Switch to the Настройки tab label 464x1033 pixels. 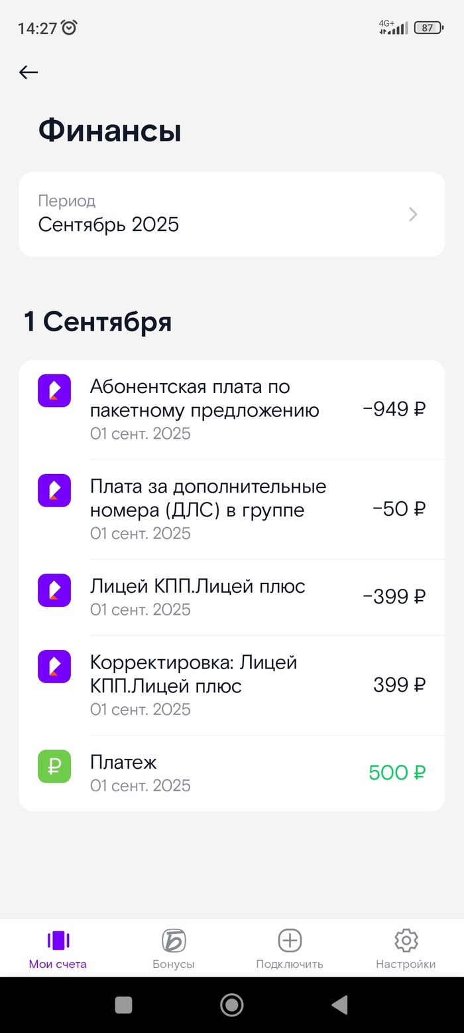click(x=406, y=964)
